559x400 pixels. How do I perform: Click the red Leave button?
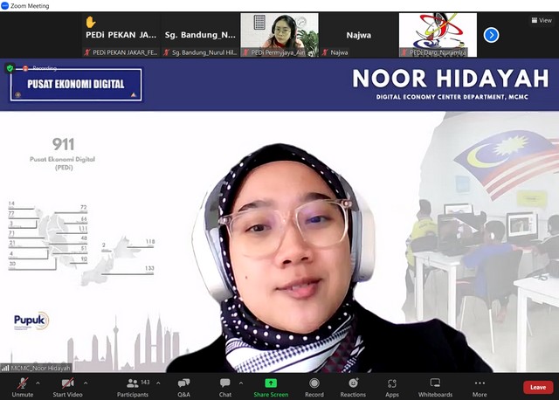538,387
